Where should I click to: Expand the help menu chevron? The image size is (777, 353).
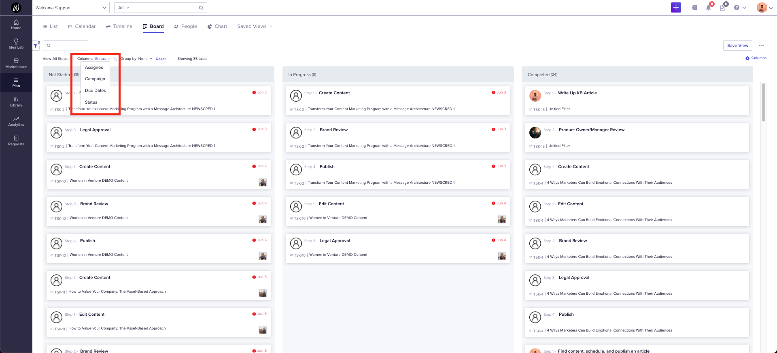point(744,8)
